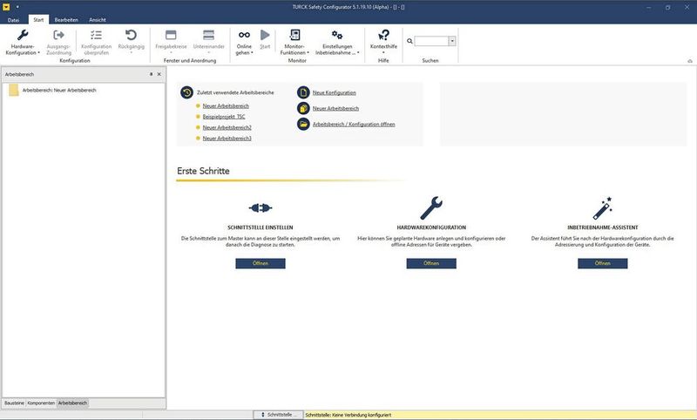Click Öffnen under Inbetriebnahme-Assistent
697x420 pixels.
603,263
